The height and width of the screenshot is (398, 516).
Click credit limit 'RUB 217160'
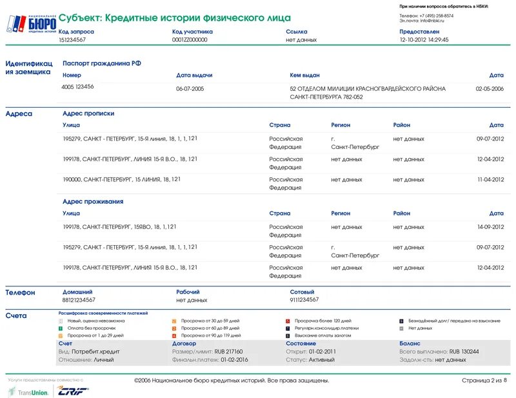click(228, 352)
